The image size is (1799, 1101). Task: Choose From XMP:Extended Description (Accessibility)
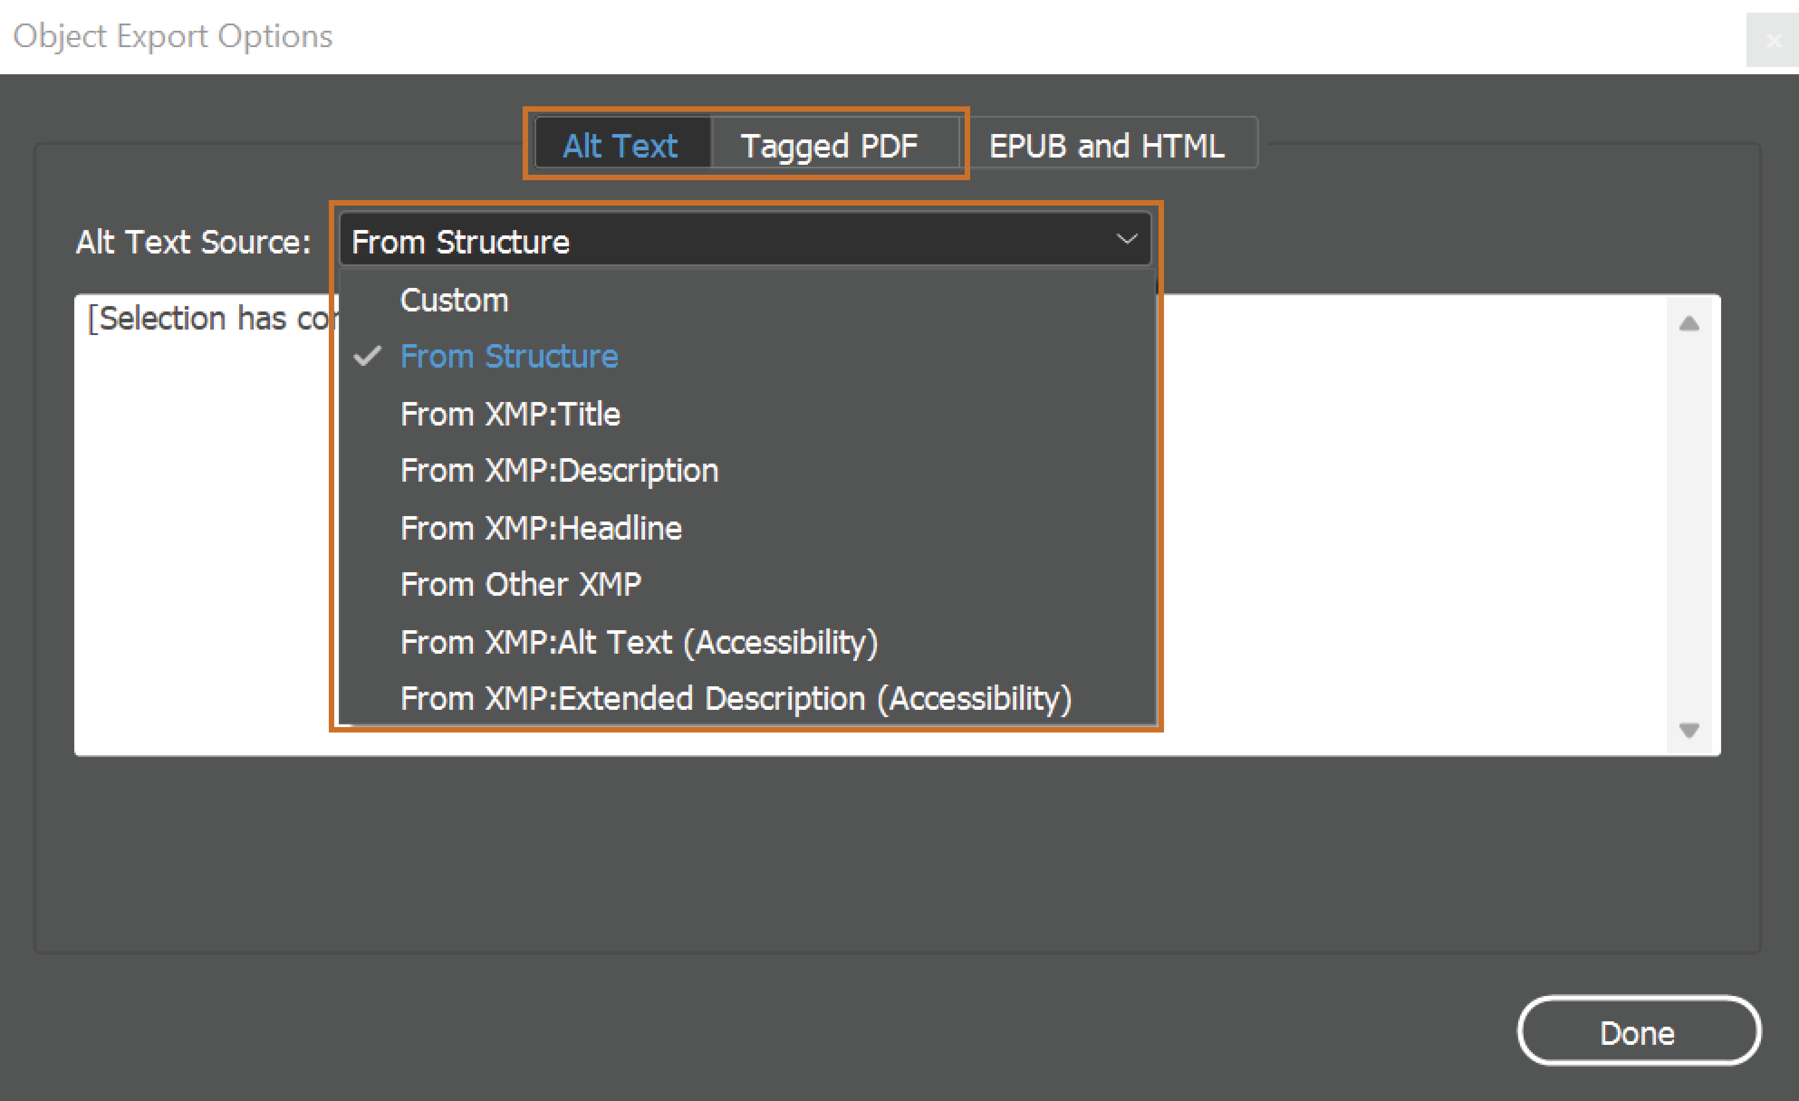click(736, 698)
